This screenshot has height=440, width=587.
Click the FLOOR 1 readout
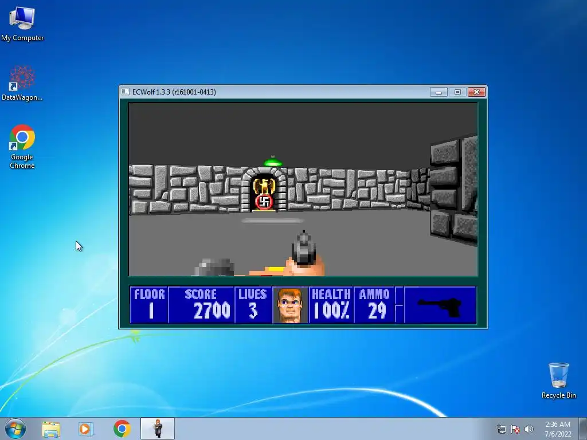[x=150, y=305]
